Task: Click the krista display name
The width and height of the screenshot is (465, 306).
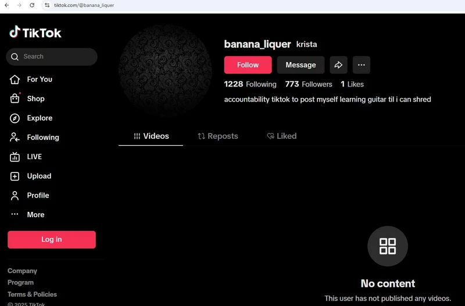Action: point(307,45)
